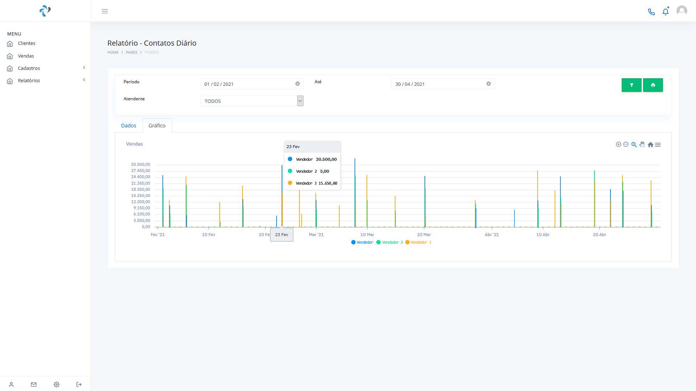
Task: Click the 30.500,00 y-axis label
Action: (x=141, y=164)
